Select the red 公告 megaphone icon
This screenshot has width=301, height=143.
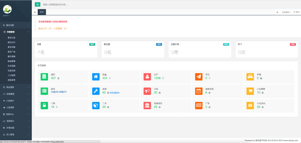coord(147,91)
